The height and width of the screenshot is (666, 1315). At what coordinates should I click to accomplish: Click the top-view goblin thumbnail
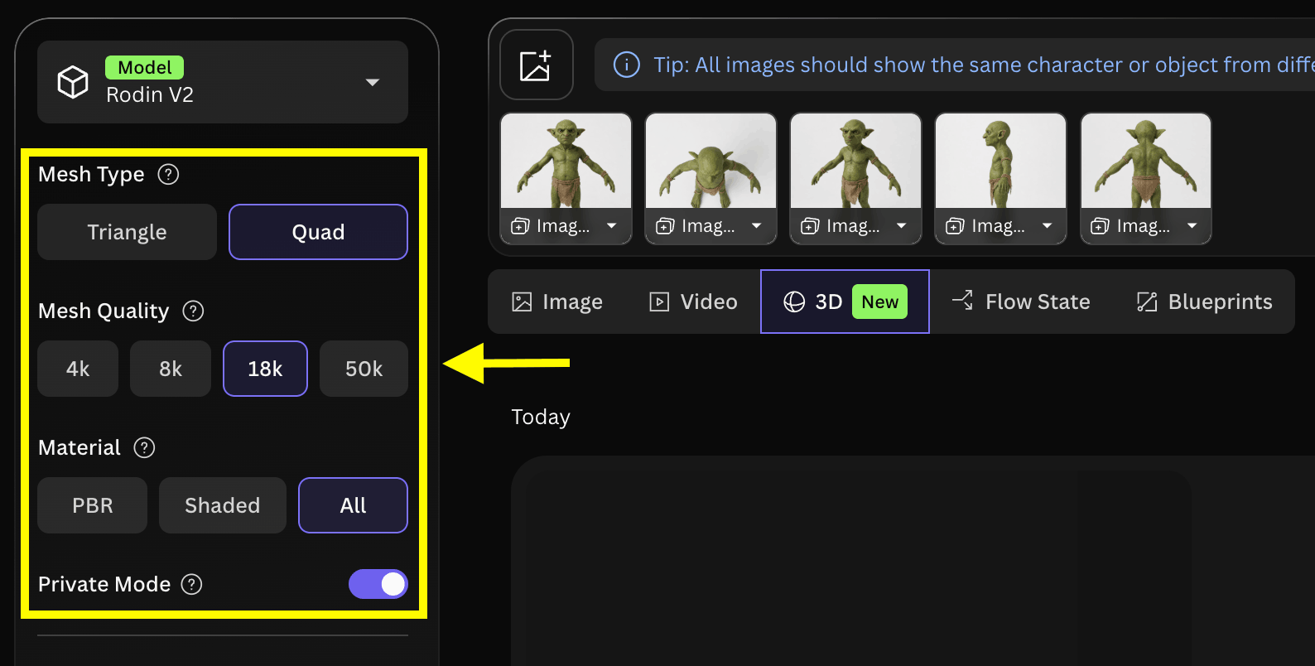pyautogui.click(x=710, y=161)
